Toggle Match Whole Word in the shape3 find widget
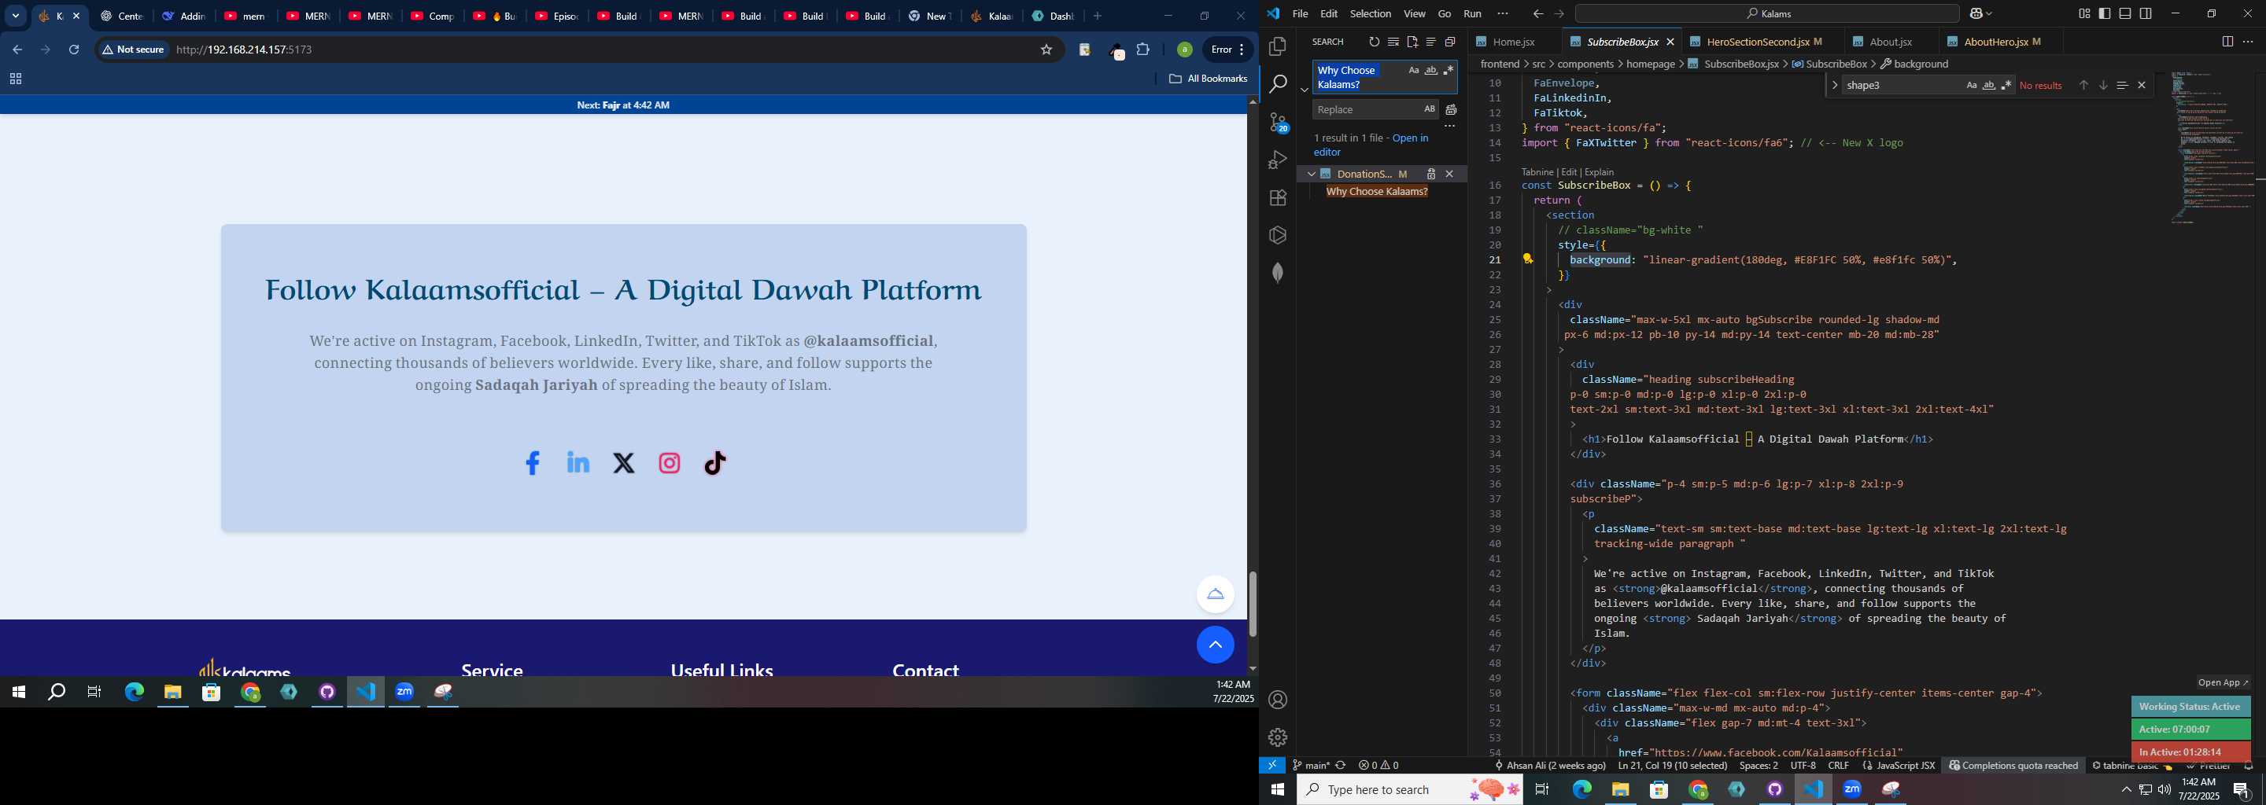 click(1988, 85)
